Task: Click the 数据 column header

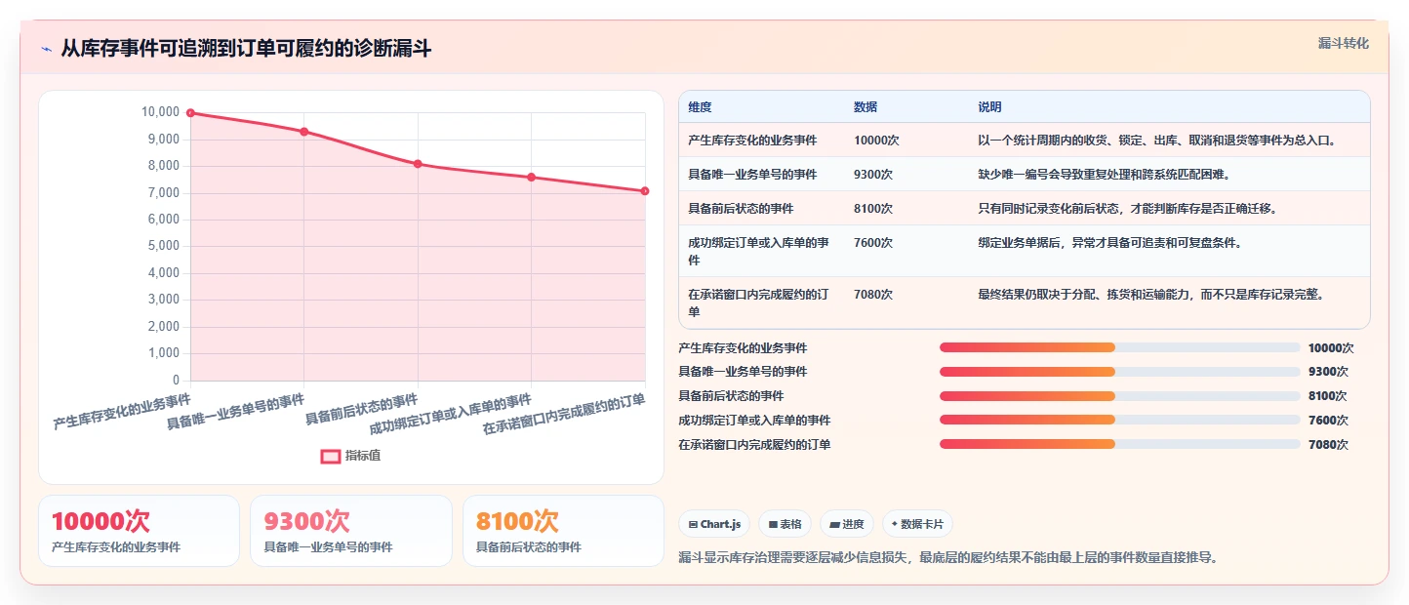Action: [866, 107]
